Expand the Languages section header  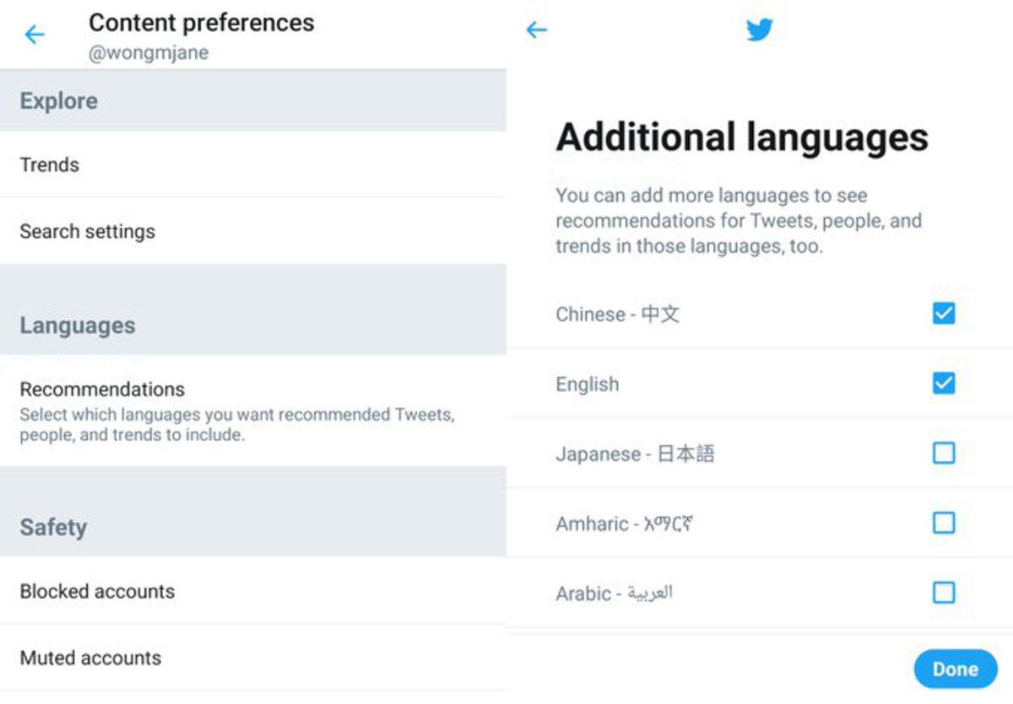point(77,325)
